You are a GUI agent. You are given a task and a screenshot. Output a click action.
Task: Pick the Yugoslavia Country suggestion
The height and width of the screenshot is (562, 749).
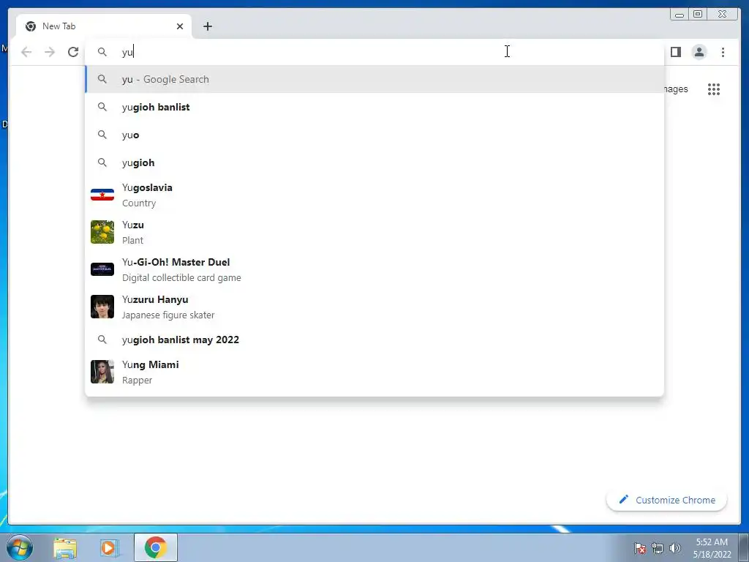coord(374,195)
